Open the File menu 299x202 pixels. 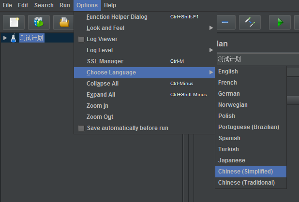click(7, 5)
